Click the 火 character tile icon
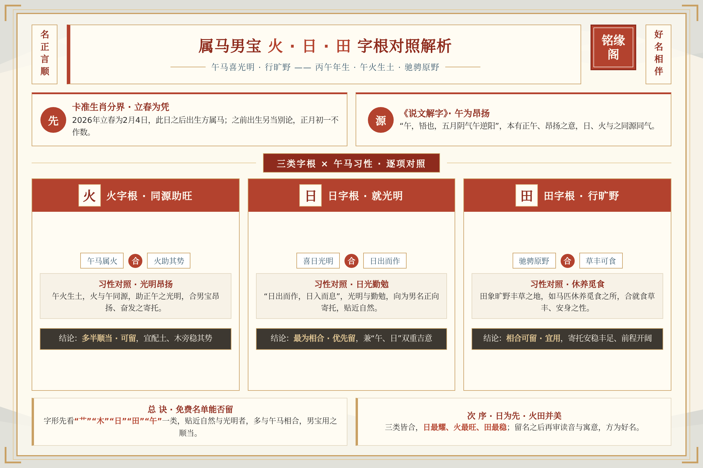This screenshot has width=703, height=468. coord(90,195)
